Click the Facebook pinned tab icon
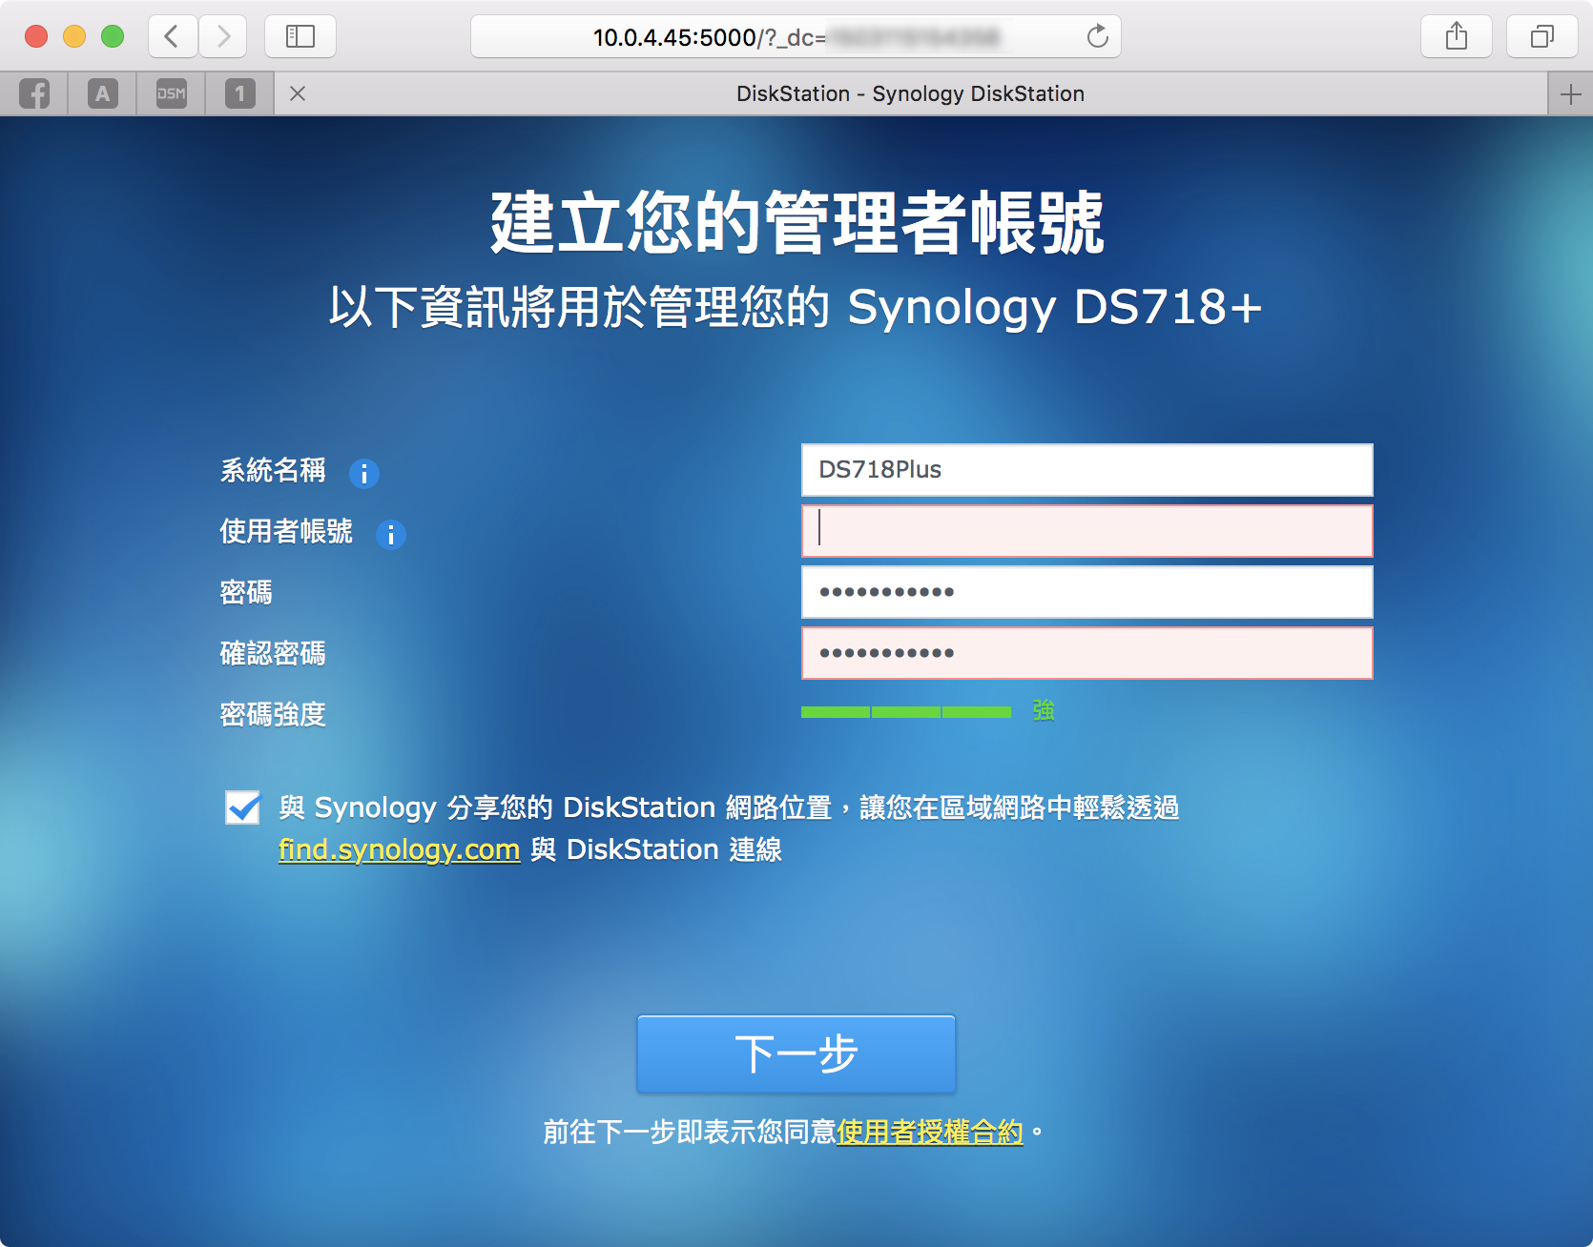The image size is (1593, 1247). pyautogui.click(x=34, y=93)
